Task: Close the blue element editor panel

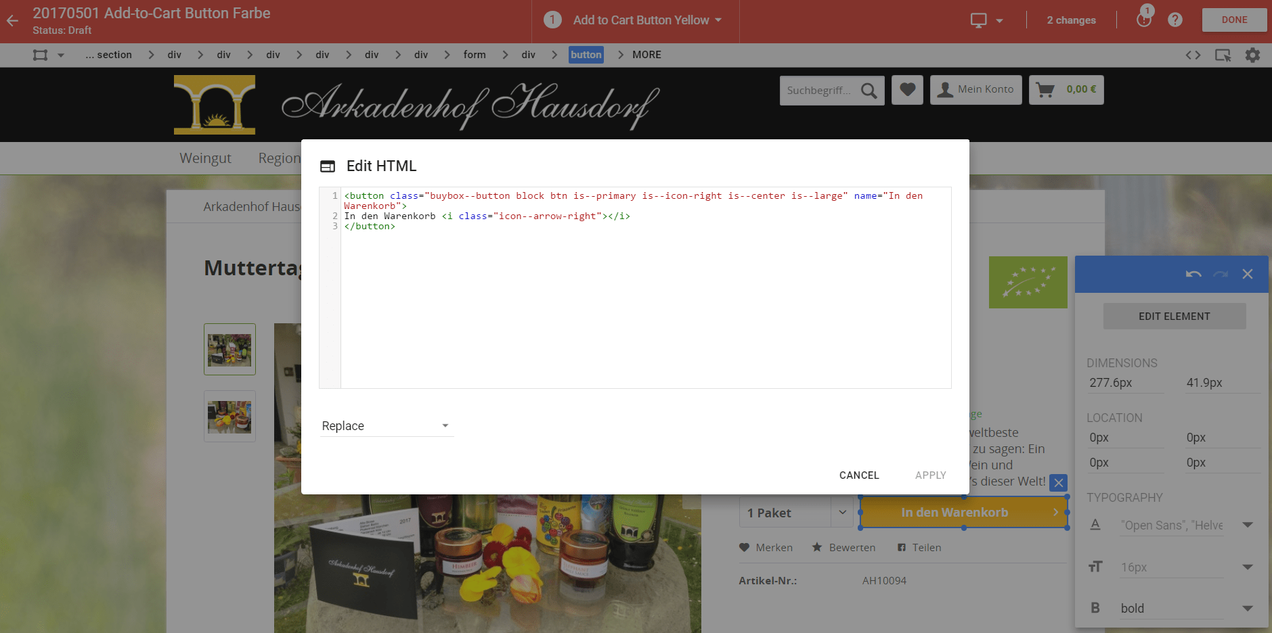Action: tap(1247, 274)
